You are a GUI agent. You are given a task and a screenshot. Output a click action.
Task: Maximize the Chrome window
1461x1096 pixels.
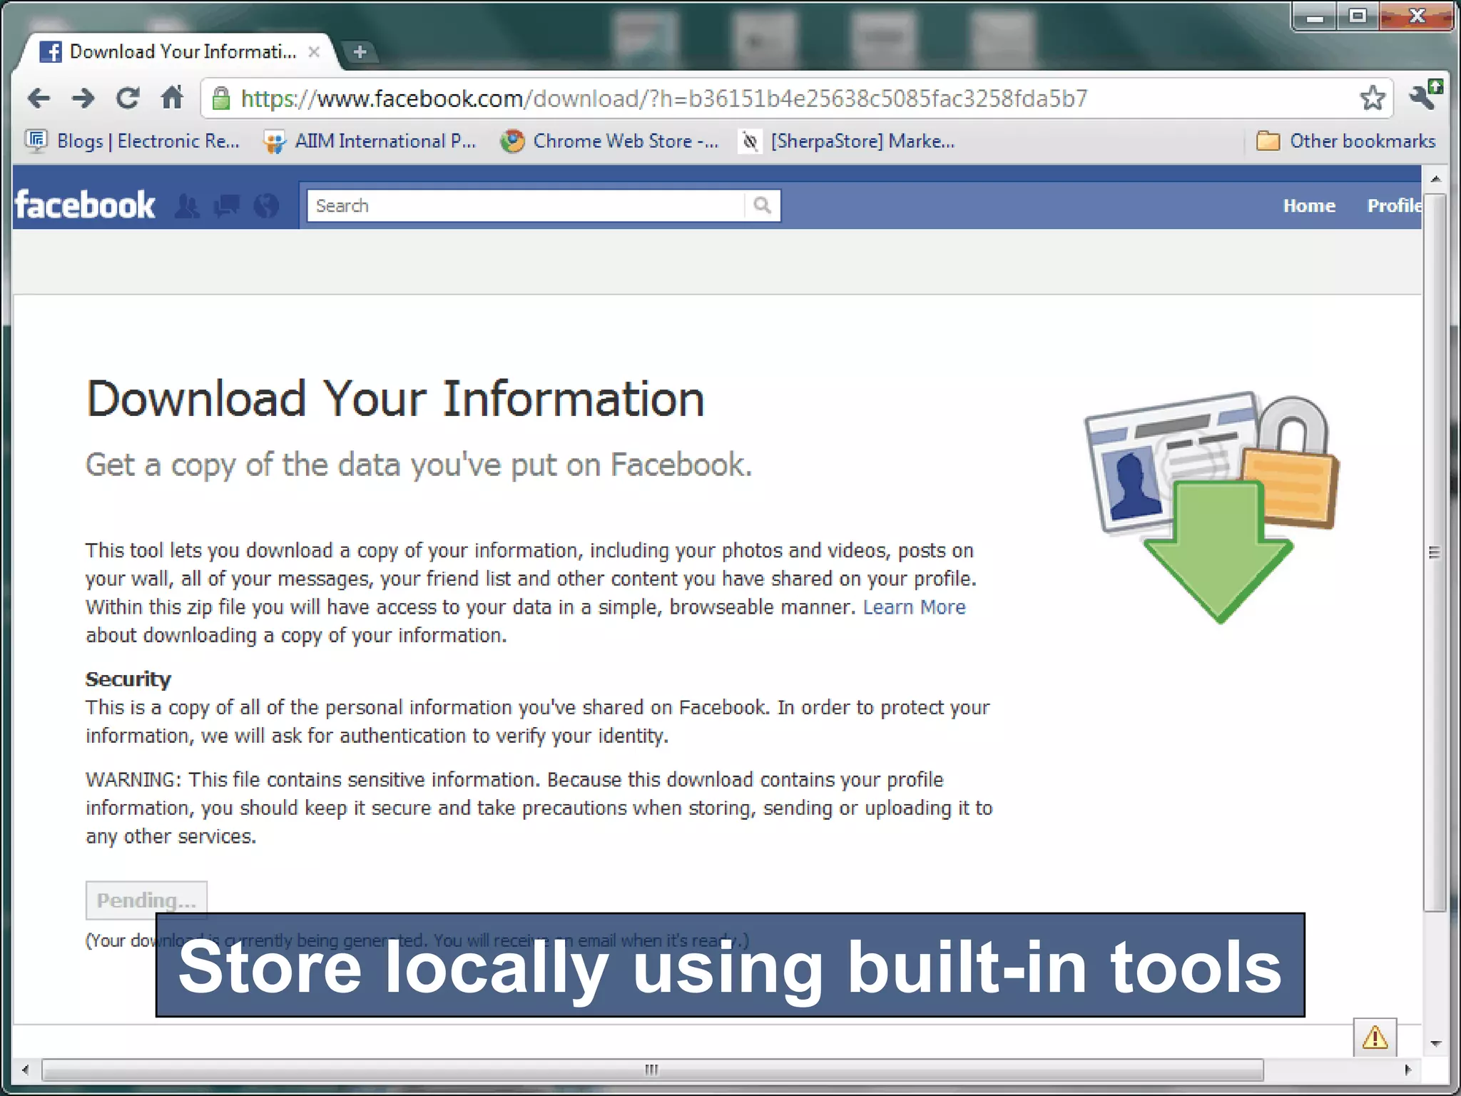(1358, 16)
